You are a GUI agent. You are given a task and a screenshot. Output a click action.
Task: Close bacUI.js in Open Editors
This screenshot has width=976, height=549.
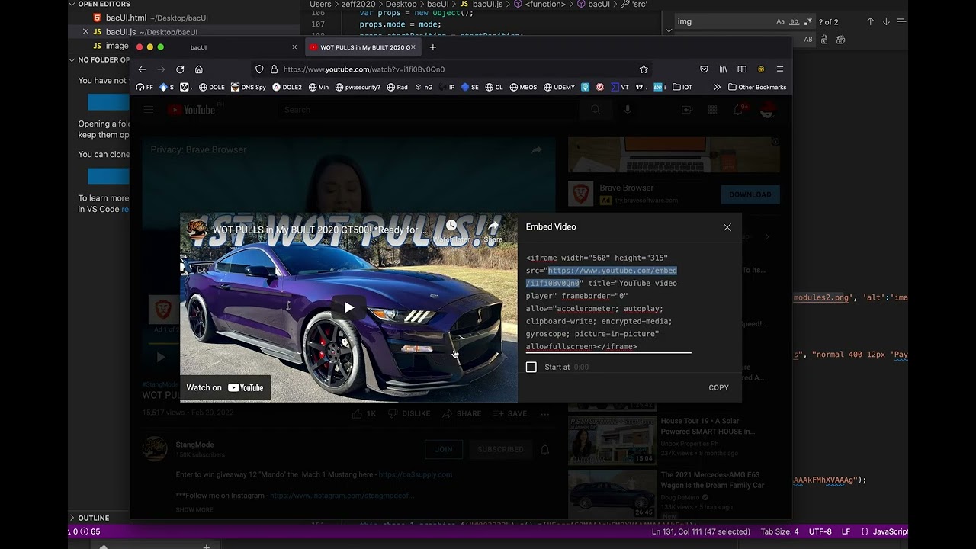pyautogui.click(x=85, y=32)
